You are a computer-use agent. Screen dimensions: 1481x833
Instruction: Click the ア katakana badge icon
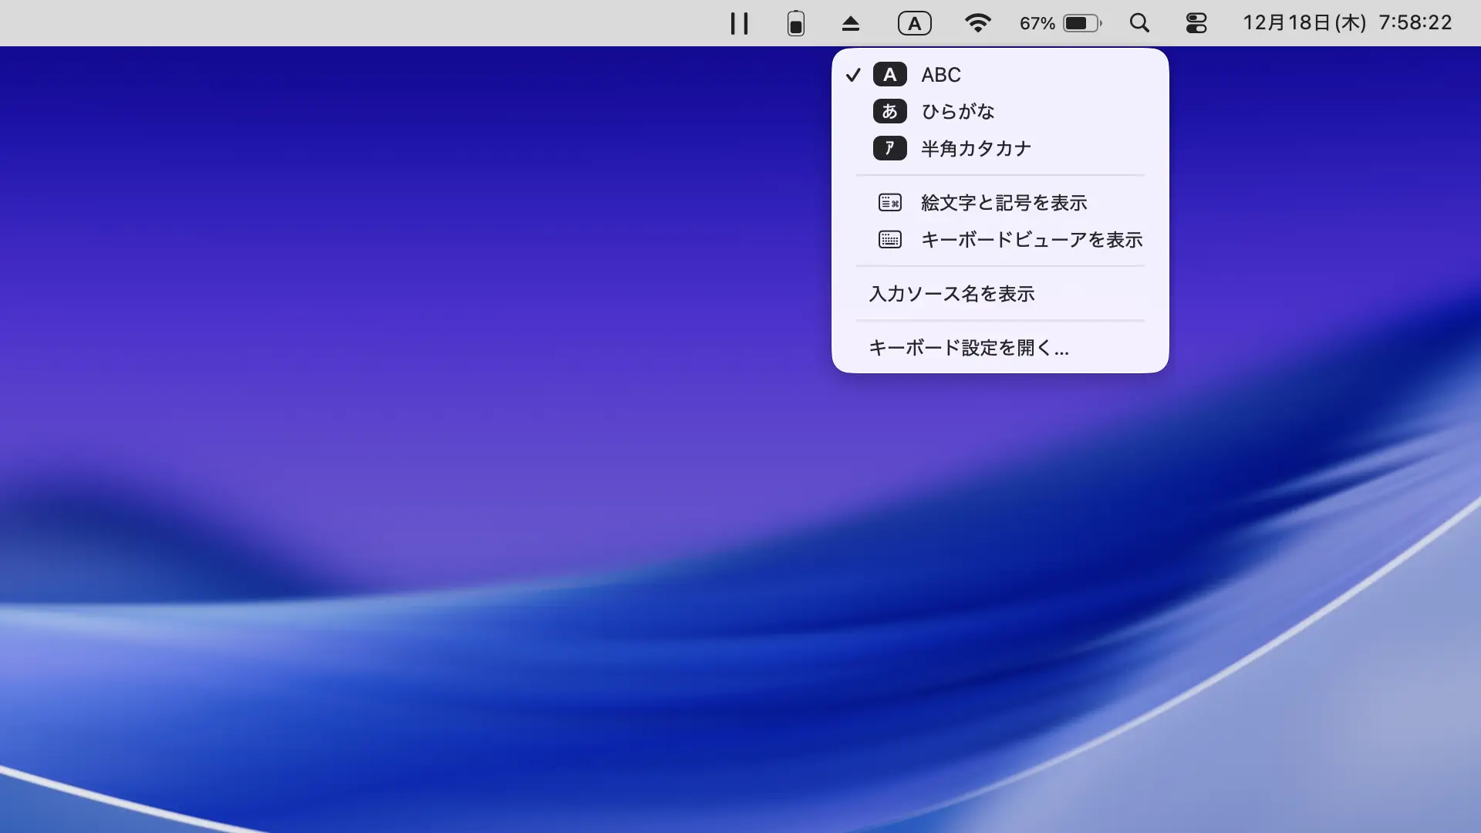889,148
